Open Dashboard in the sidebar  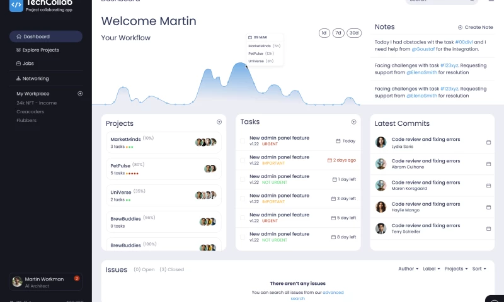(x=45, y=36)
